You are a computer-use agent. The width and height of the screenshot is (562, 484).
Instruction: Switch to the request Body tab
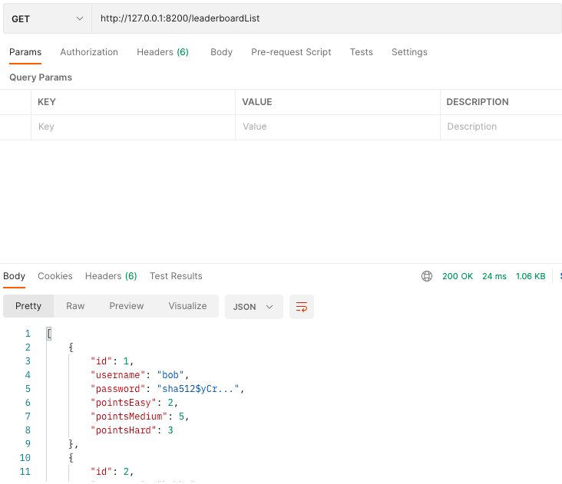coord(222,52)
